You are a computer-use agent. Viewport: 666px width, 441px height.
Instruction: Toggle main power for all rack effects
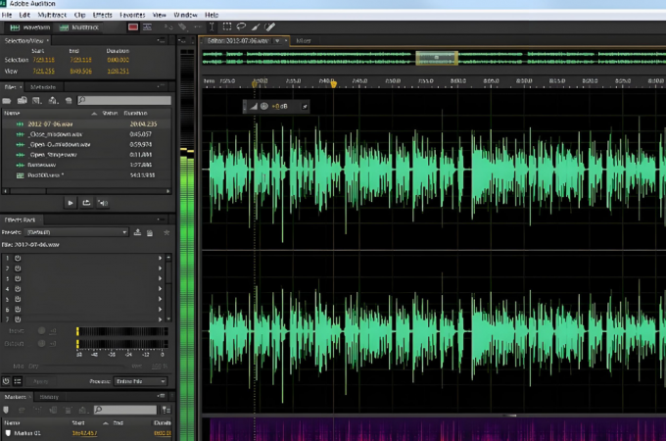coord(6,381)
